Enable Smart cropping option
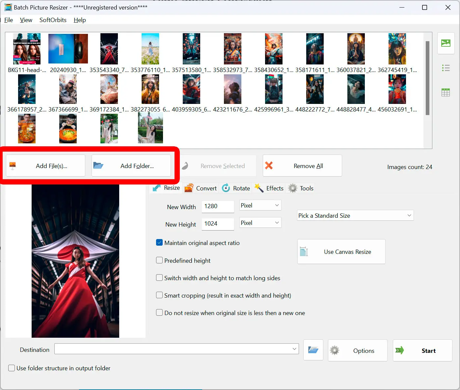460x390 pixels. pyautogui.click(x=159, y=295)
